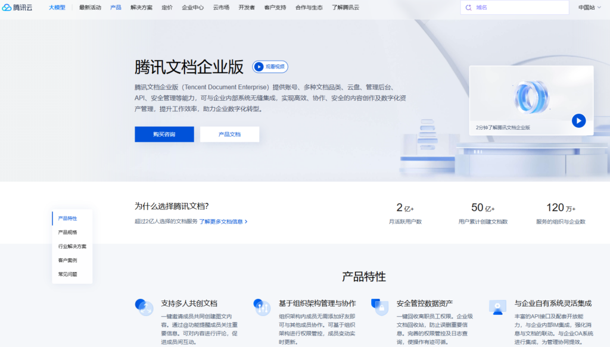Image resolution: width=610 pixels, height=347 pixels.
Task: Click the 支持多人共创文档 feature icon
Action: [x=144, y=307]
